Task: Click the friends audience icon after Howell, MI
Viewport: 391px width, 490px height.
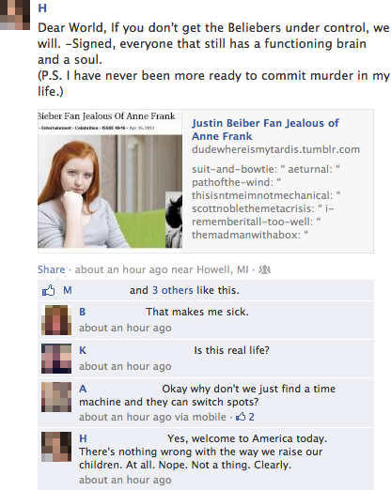Action: tap(264, 269)
